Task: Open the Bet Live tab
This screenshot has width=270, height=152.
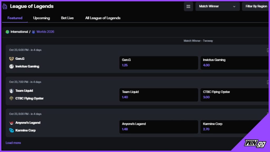Action: pyautogui.click(x=67, y=18)
